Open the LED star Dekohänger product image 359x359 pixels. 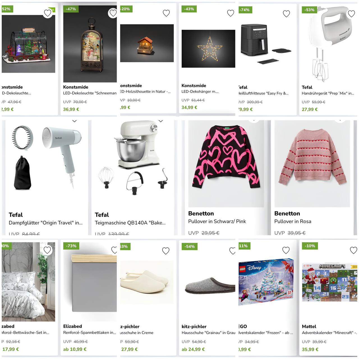coord(208,49)
